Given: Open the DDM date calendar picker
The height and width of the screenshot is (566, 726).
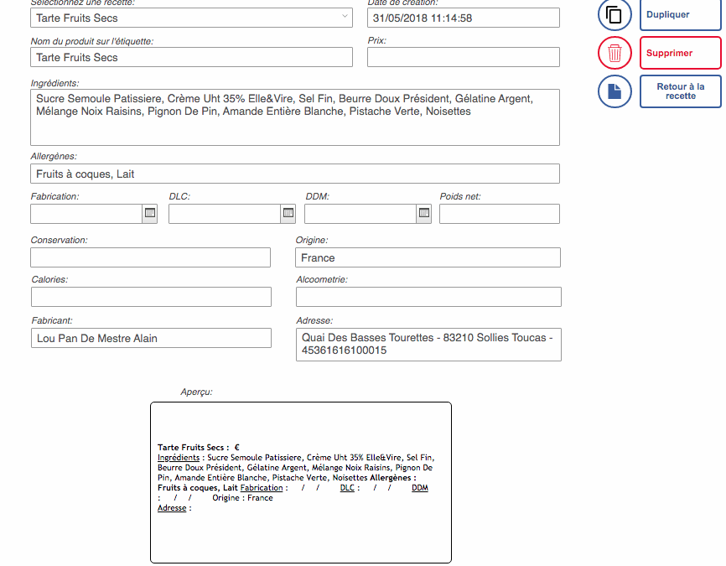Looking at the screenshot, I should point(423,214).
